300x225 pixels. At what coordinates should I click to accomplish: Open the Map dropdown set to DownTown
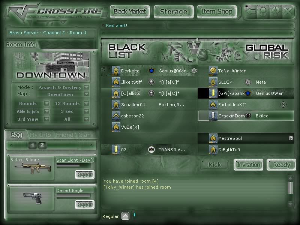click(x=86, y=94)
